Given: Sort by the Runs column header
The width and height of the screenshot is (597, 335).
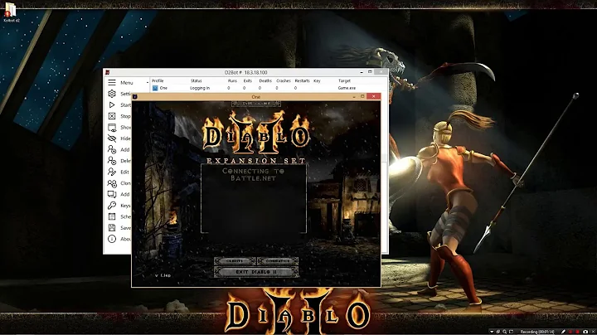Looking at the screenshot, I should [232, 80].
